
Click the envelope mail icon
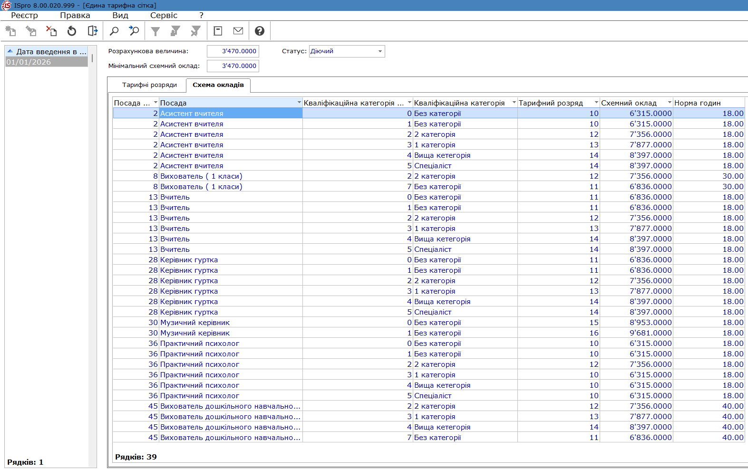[238, 31]
